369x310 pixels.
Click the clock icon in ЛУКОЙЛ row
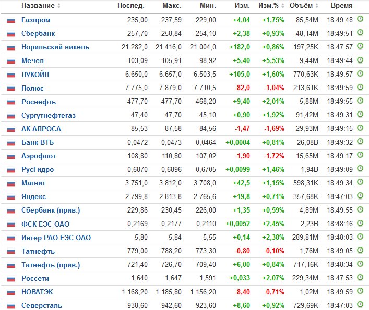coord(360,73)
